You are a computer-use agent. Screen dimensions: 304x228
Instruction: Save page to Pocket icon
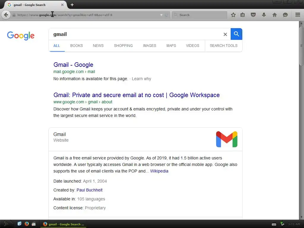coord(253,15)
